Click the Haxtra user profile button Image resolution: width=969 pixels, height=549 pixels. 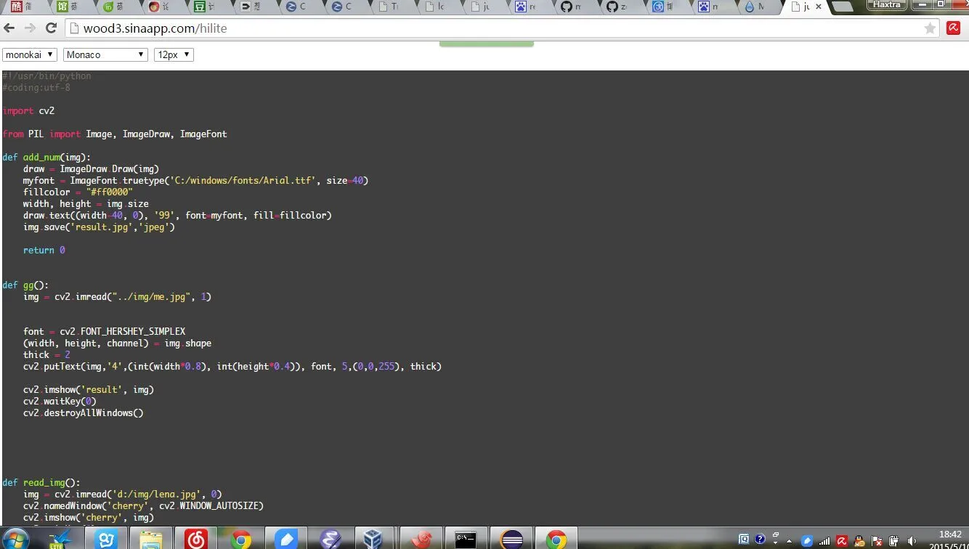tap(887, 5)
